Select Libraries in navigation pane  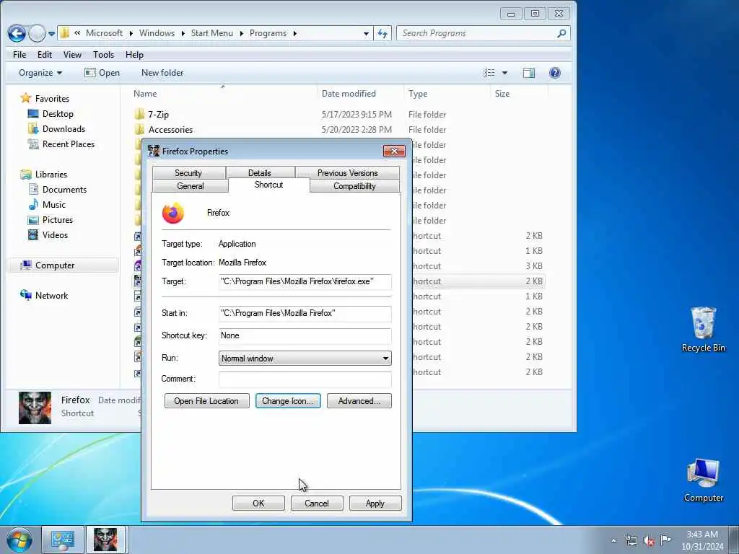[x=51, y=175]
